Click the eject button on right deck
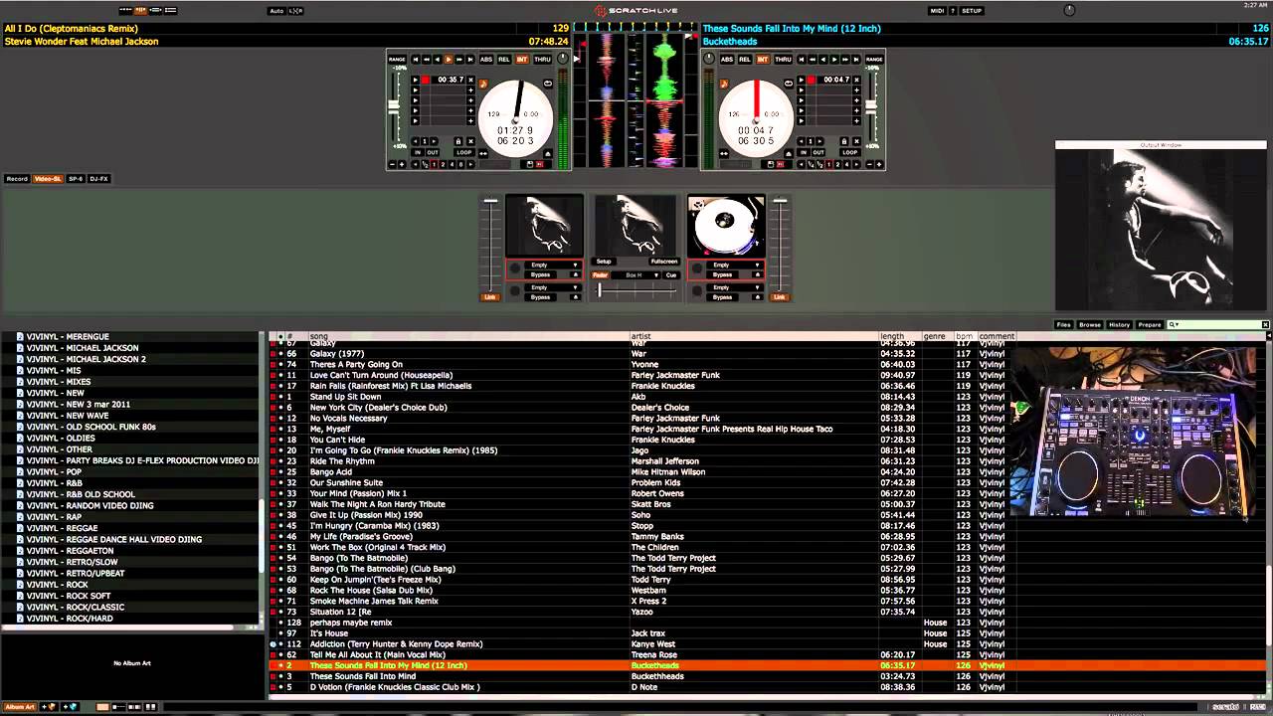The width and height of the screenshot is (1273, 716). (789, 154)
